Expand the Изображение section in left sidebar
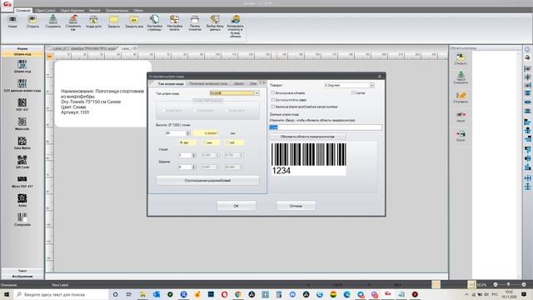The height and width of the screenshot is (300, 533). pyautogui.click(x=22, y=276)
